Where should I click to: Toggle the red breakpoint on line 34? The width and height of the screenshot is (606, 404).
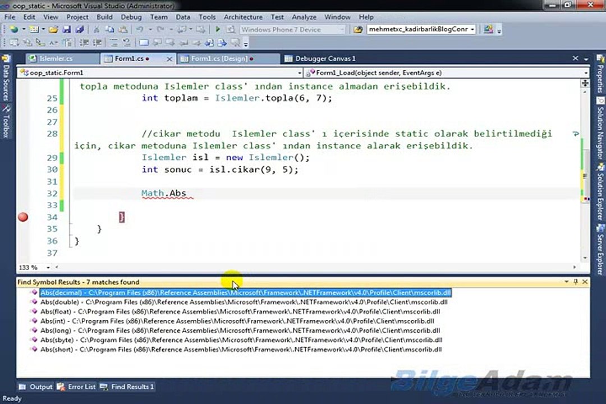(23, 217)
